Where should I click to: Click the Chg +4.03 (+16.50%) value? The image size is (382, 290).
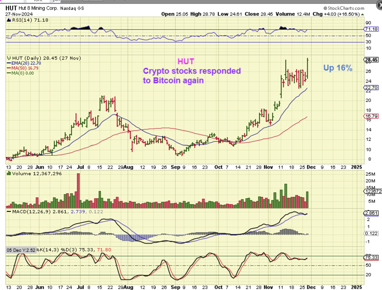click(336, 14)
